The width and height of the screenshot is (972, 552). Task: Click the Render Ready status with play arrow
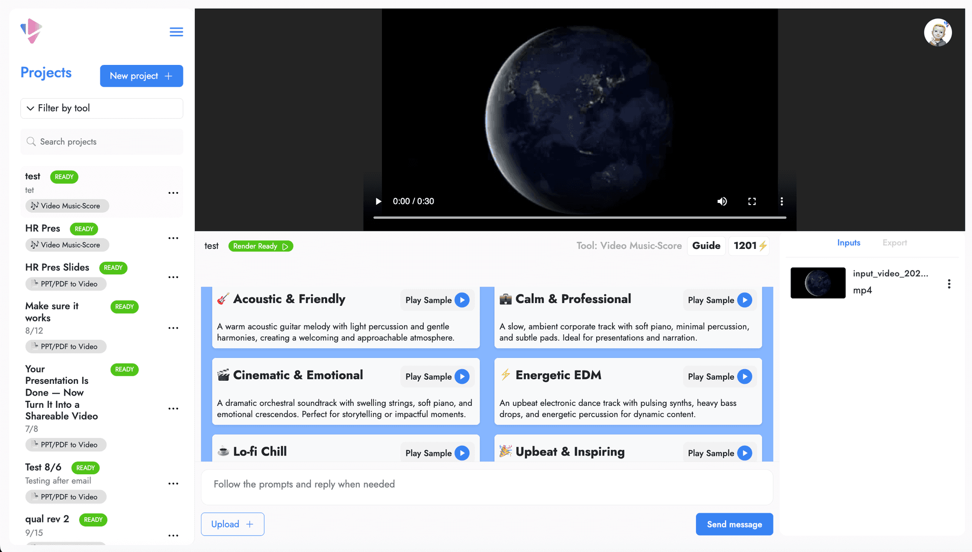[260, 246]
